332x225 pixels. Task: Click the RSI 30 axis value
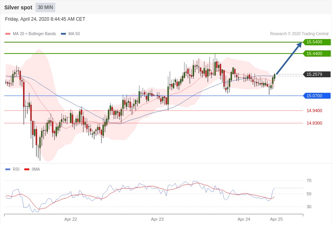click(309, 207)
